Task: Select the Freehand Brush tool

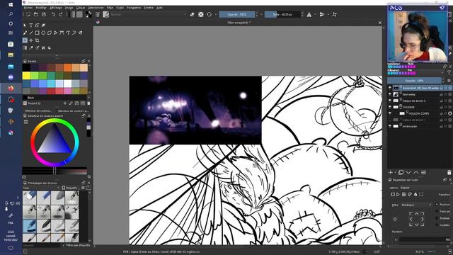Action: click(x=25, y=33)
